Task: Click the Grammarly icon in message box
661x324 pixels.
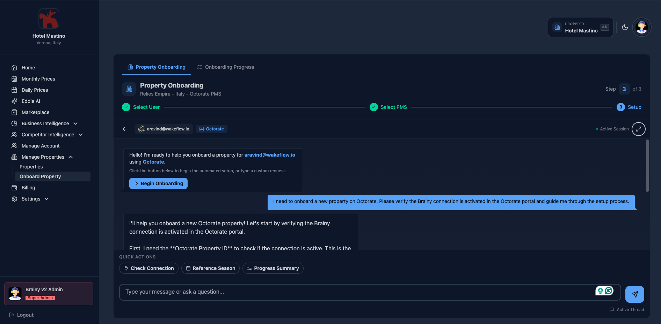Action: tap(609, 291)
